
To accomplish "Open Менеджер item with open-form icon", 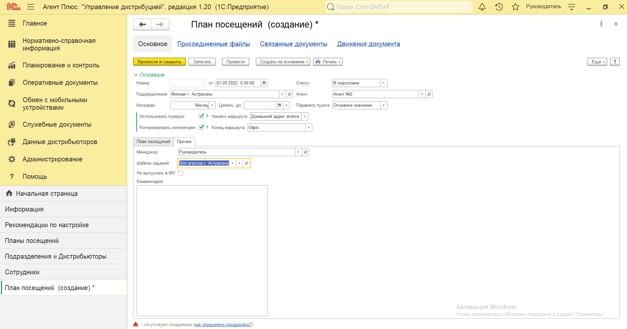I will pos(305,152).
